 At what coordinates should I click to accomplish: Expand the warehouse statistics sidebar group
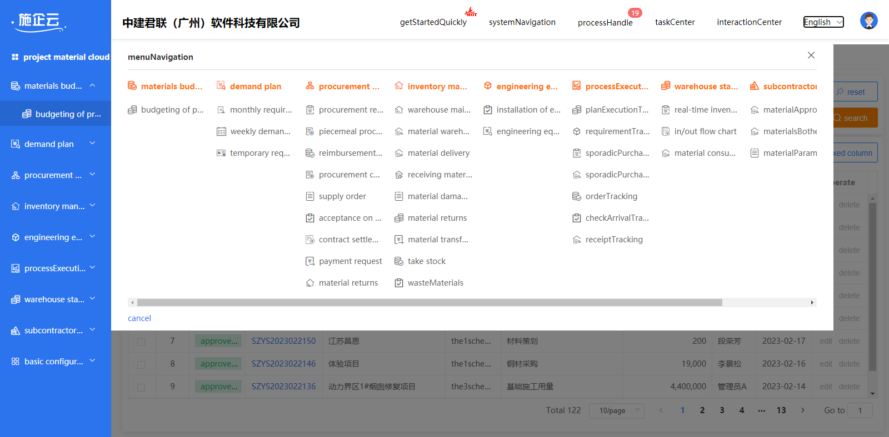pyautogui.click(x=92, y=298)
